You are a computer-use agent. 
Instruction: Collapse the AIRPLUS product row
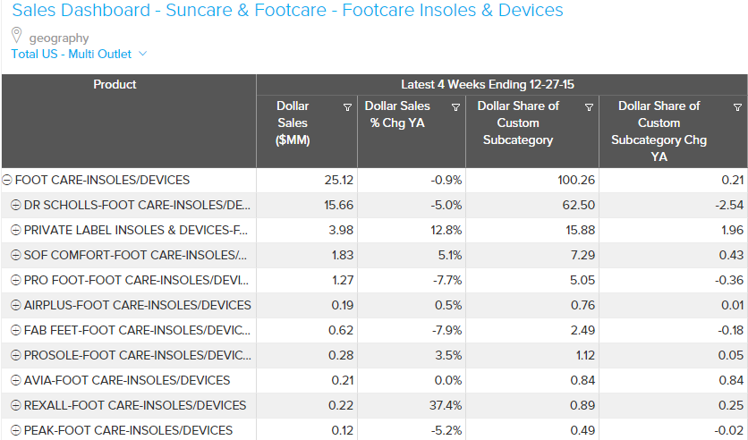click(15, 305)
